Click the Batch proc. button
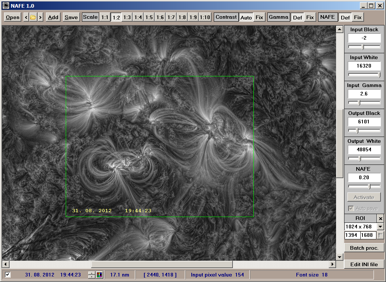Image resolution: width=386 pixels, height=282 pixels. coord(364,248)
